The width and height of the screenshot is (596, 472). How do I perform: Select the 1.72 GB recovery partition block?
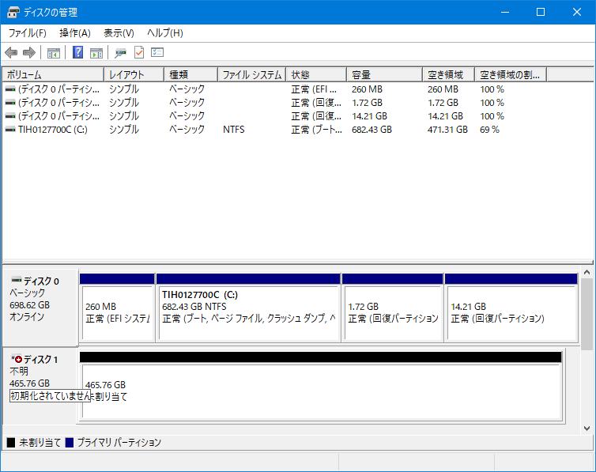[393, 308]
